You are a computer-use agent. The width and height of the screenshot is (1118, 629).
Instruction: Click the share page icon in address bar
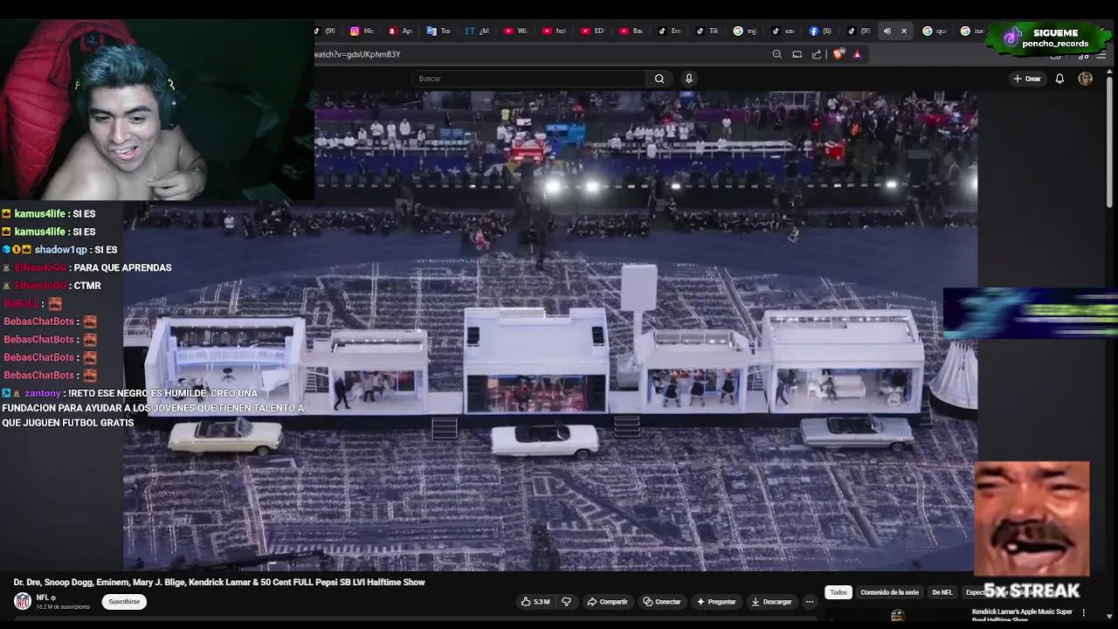[x=817, y=54]
